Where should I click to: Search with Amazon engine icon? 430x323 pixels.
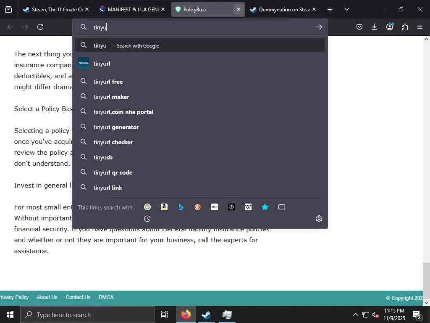point(164,207)
